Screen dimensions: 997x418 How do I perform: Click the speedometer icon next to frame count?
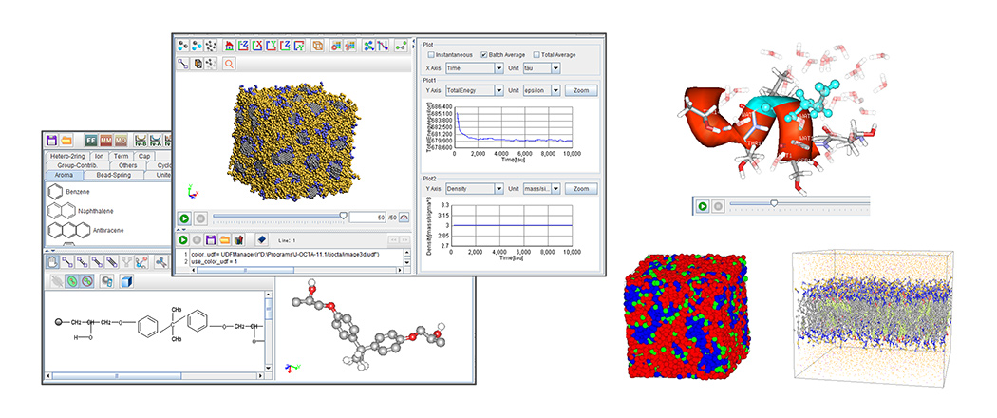(403, 218)
